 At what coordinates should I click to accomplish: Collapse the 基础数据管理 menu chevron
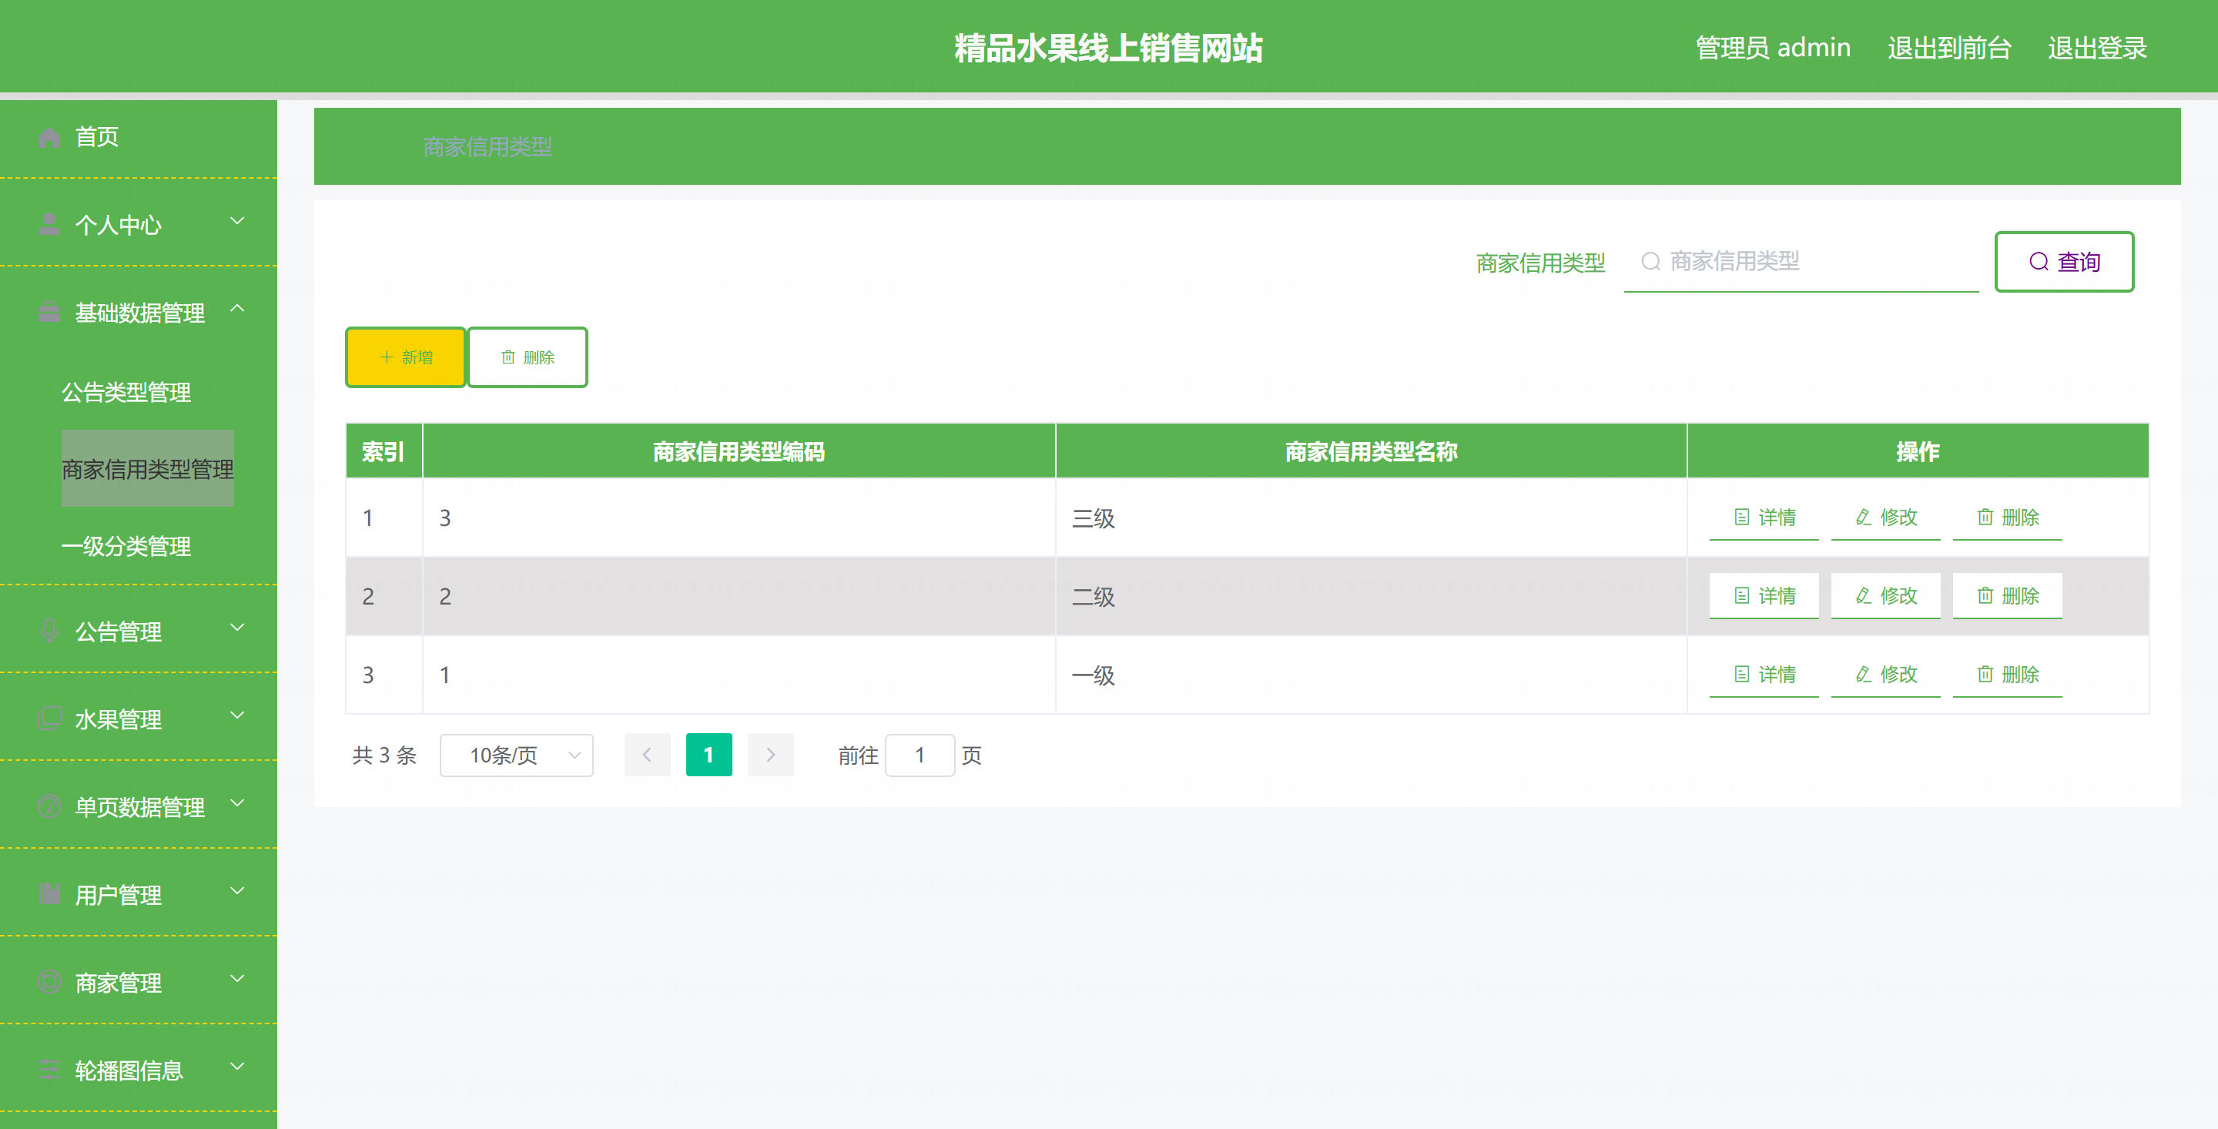238,308
